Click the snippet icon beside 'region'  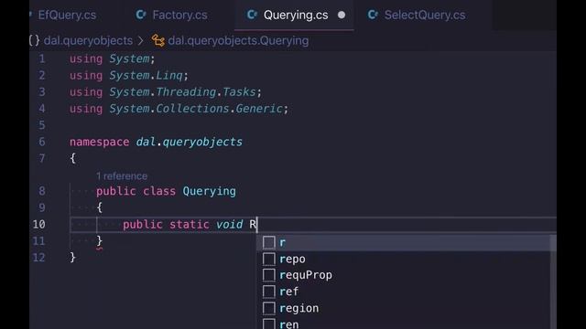point(268,308)
